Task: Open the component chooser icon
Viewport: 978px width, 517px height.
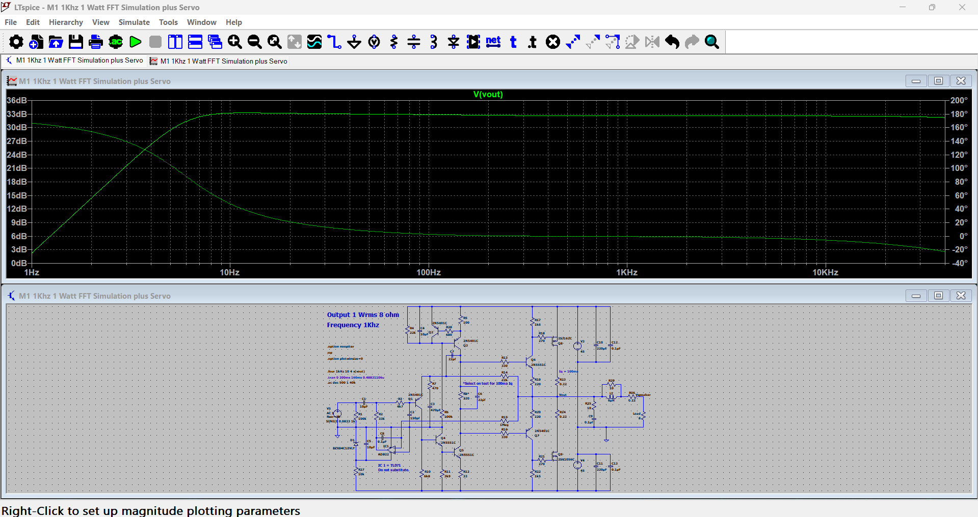Action: point(473,42)
